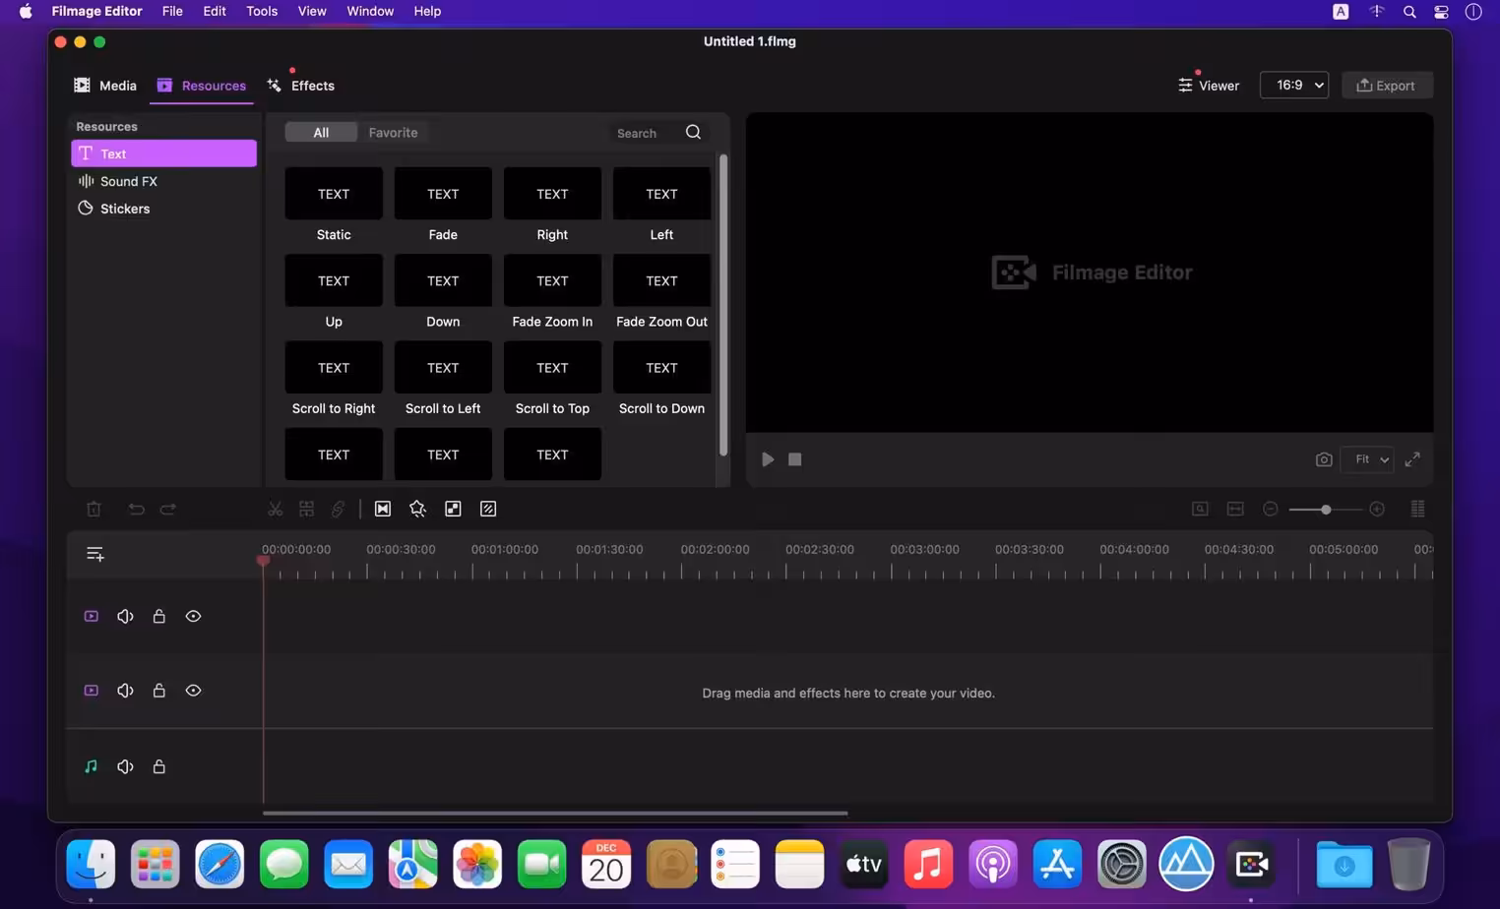Lock the audio music track
The height and width of the screenshot is (909, 1500).
(158, 766)
